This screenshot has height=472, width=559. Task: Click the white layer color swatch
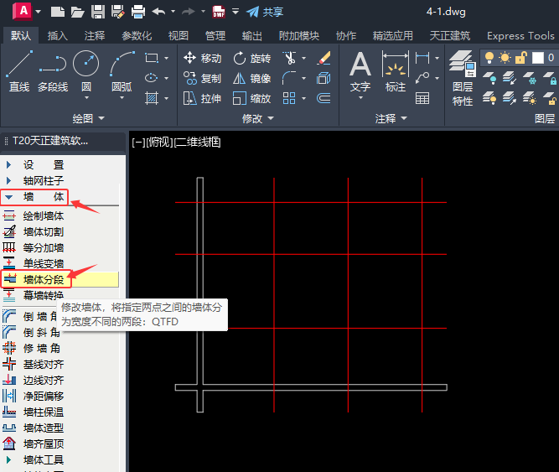click(x=537, y=57)
